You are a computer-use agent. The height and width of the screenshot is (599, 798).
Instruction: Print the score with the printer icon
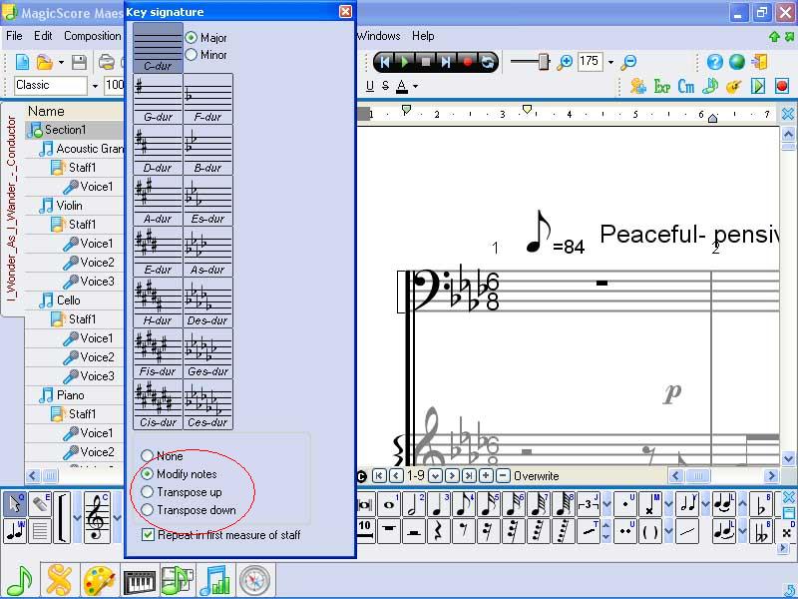(106, 62)
